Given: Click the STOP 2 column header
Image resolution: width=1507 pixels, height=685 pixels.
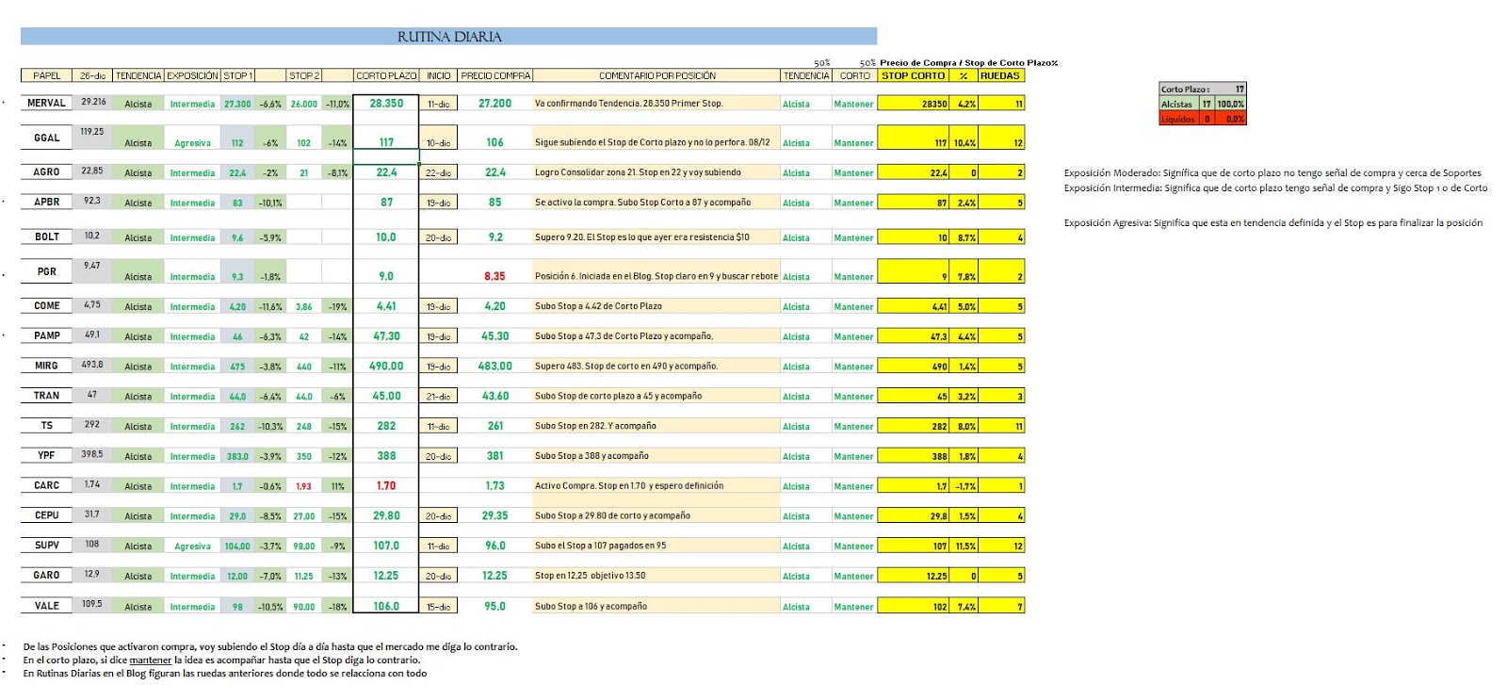Looking at the screenshot, I should pos(304,75).
